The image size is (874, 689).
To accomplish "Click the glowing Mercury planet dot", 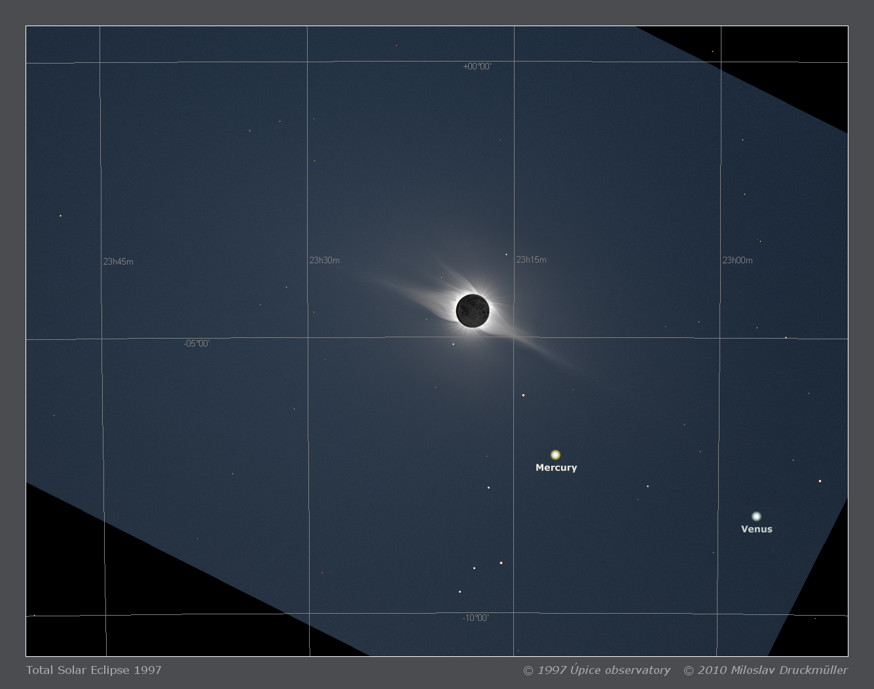I will coord(555,455).
